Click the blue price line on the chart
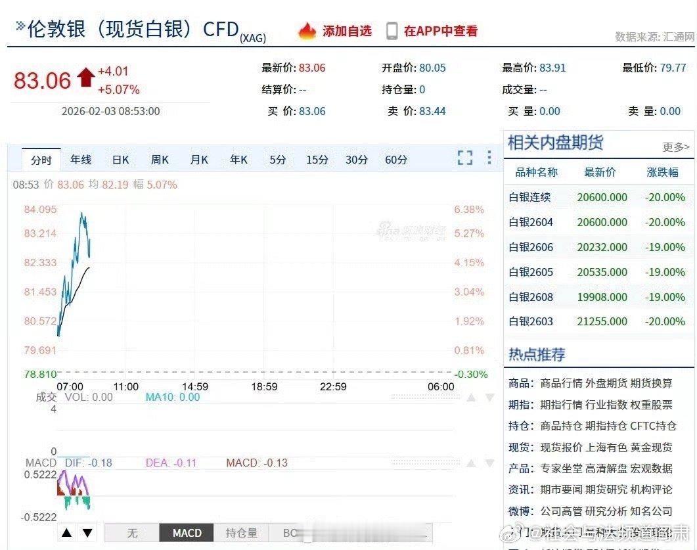 [74, 274]
